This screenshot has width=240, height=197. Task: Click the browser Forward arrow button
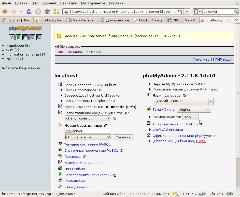click(14, 11)
